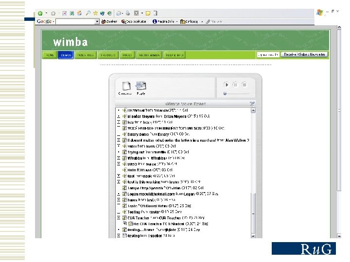Click Receive Wimba Newsletter button
Viewport: 350px width, 262px height.
(304, 54)
